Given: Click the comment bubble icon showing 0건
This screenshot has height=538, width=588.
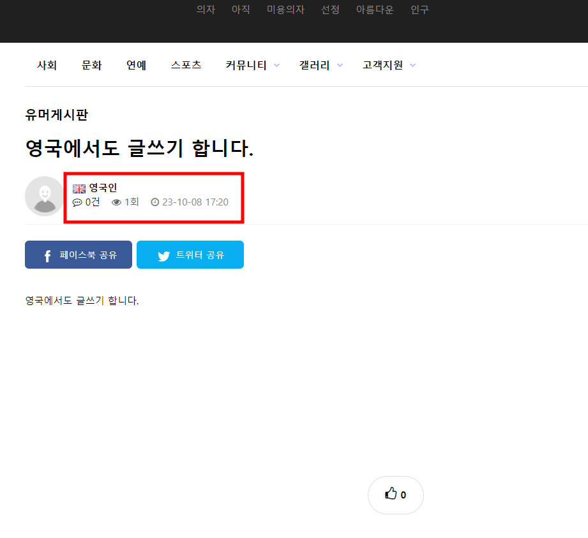Looking at the screenshot, I should coord(77,202).
